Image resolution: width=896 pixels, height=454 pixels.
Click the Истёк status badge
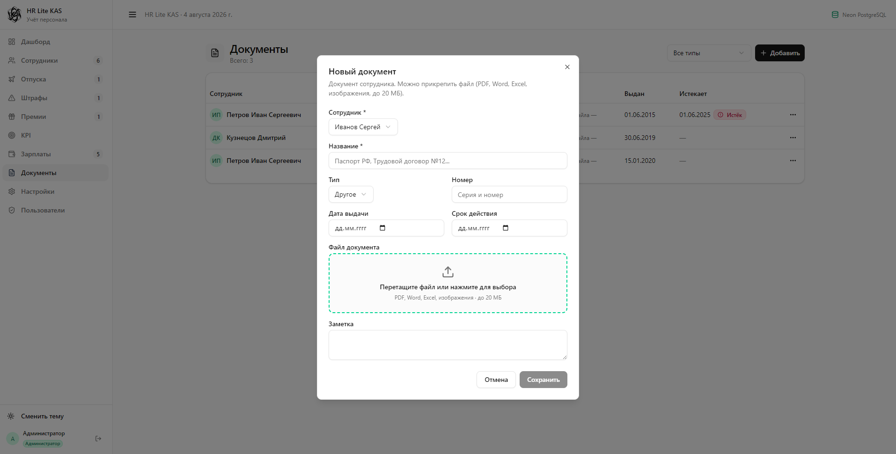point(730,115)
